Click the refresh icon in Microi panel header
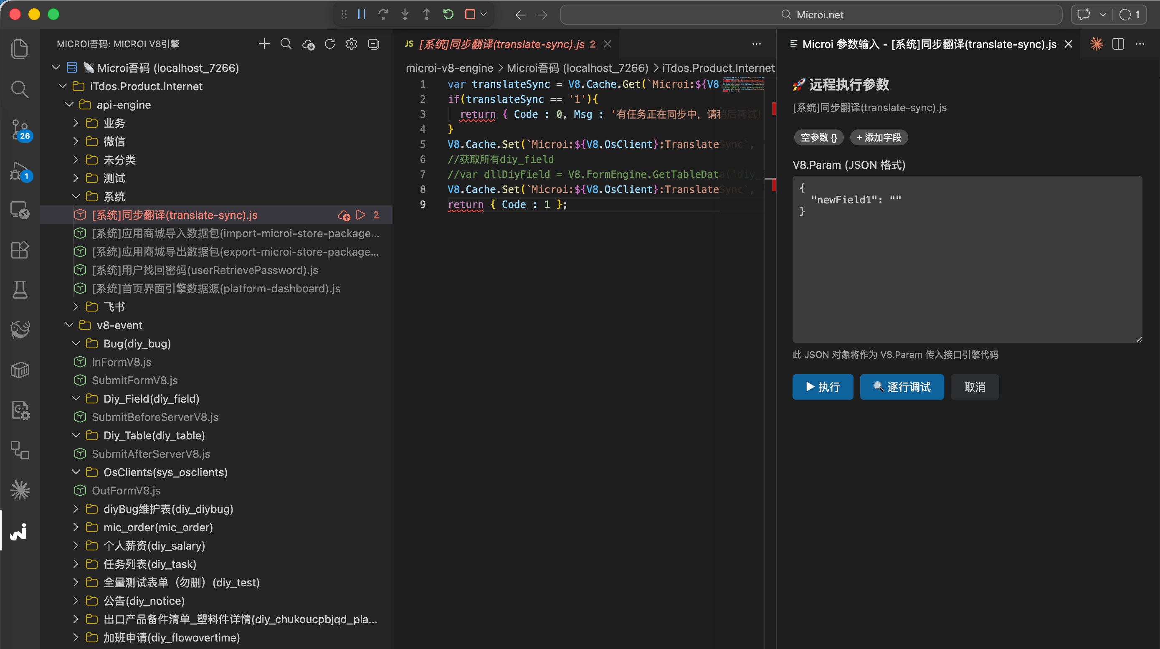The height and width of the screenshot is (649, 1160). click(x=329, y=44)
